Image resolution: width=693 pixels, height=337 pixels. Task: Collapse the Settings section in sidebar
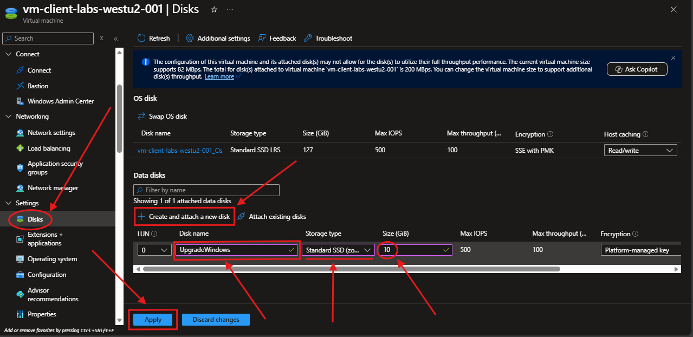(x=8, y=203)
